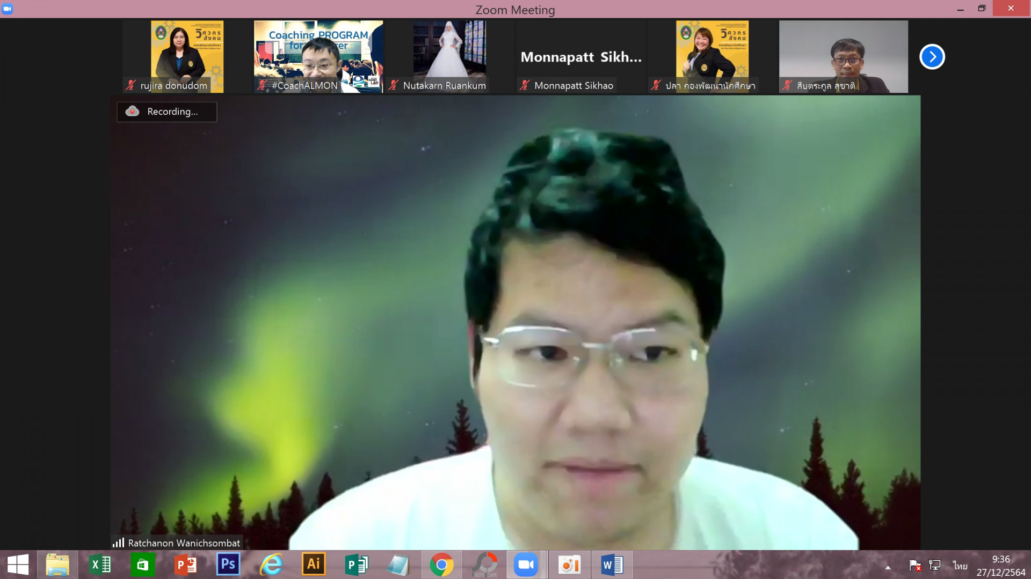1031x579 pixels.
Task: Select #CoachALMON participant video thumbnail
Action: click(x=318, y=54)
